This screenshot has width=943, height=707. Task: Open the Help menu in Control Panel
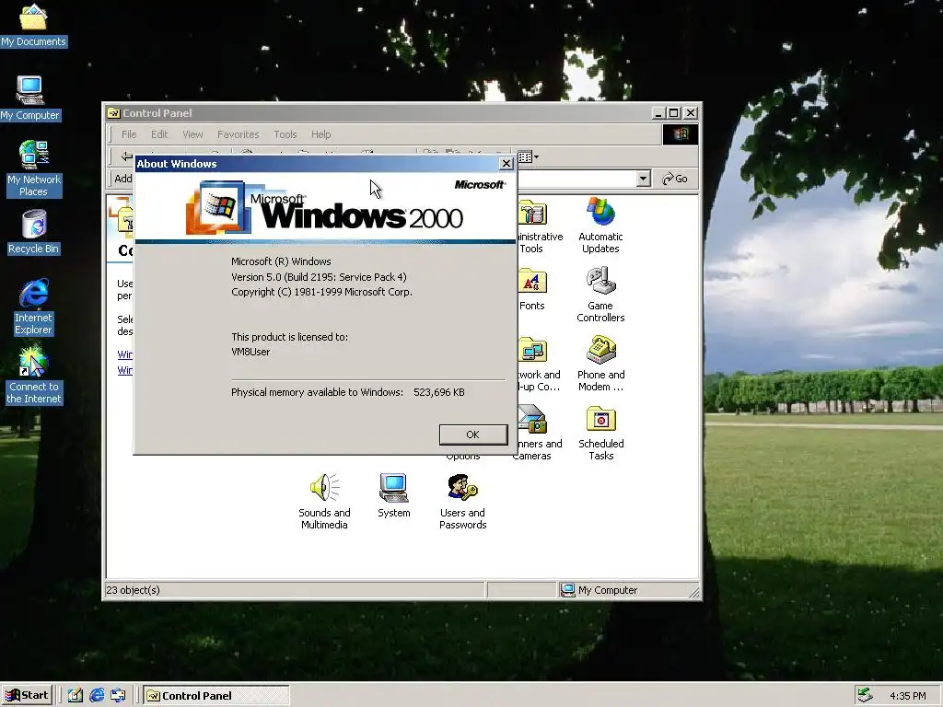(x=320, y=134)
